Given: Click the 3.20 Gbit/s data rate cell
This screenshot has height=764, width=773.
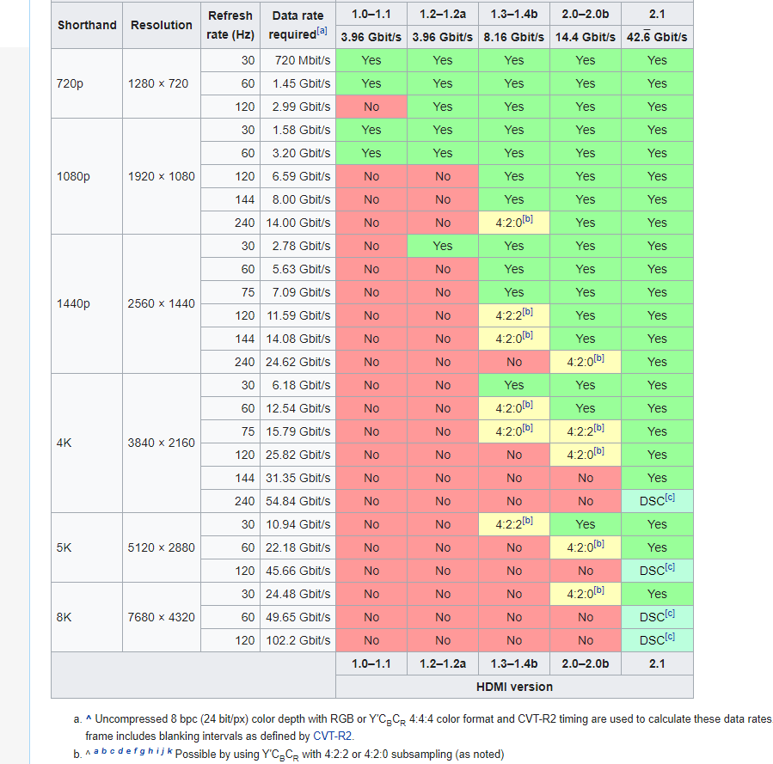Looking at the screenshot, I should 298,153.
